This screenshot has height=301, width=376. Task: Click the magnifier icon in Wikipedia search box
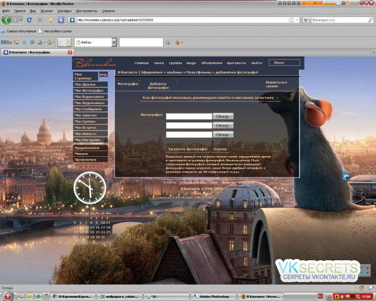click(x=370, y=20)
